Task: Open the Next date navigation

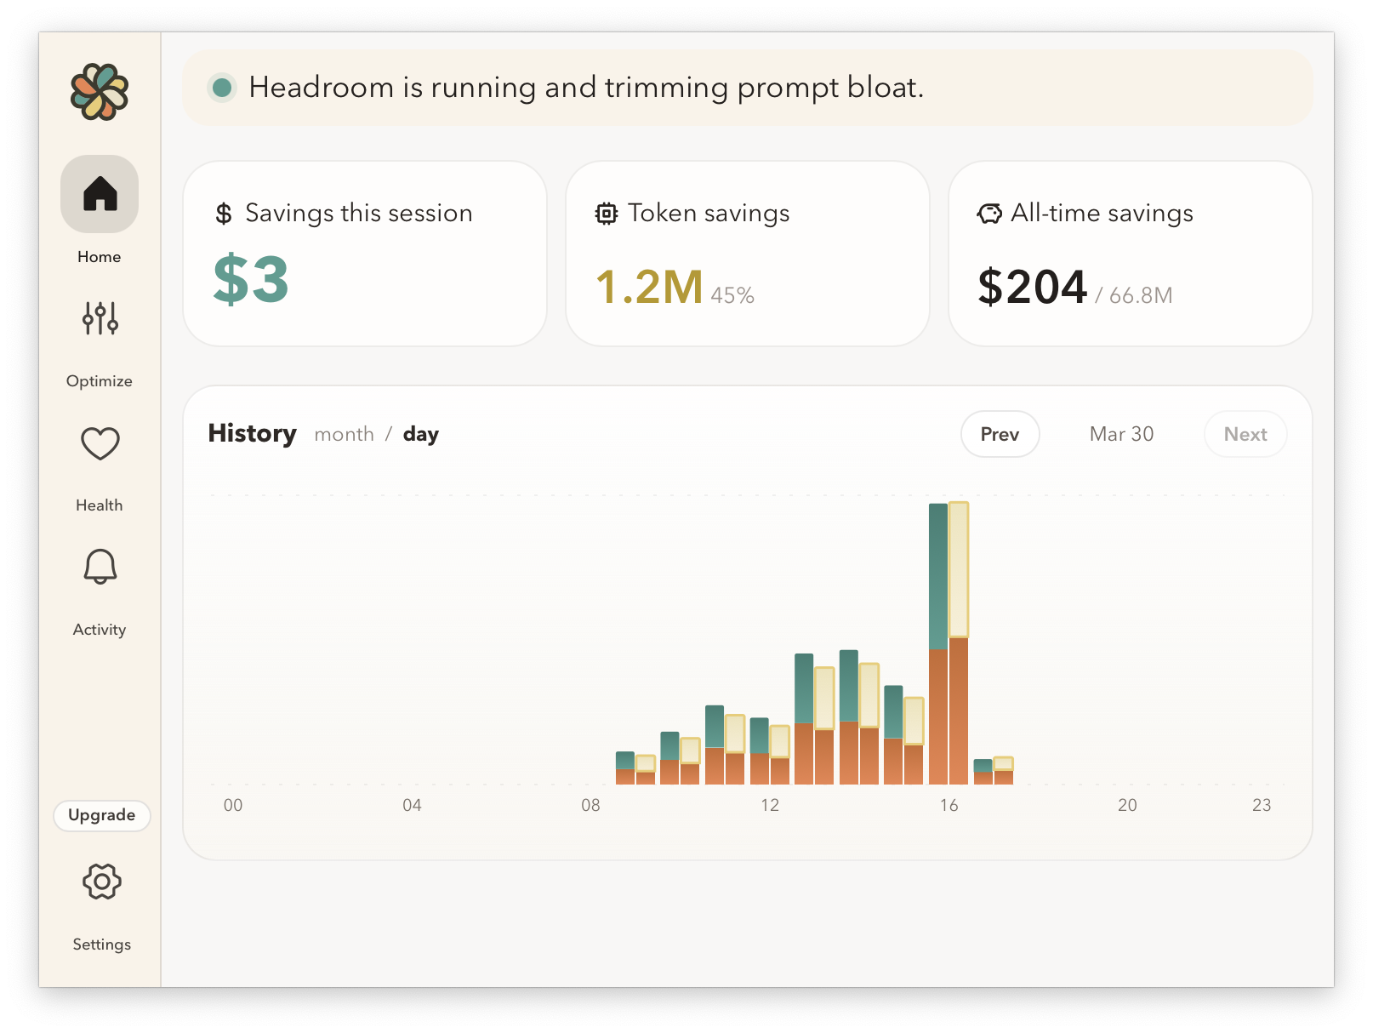Action: point(1245,434)
